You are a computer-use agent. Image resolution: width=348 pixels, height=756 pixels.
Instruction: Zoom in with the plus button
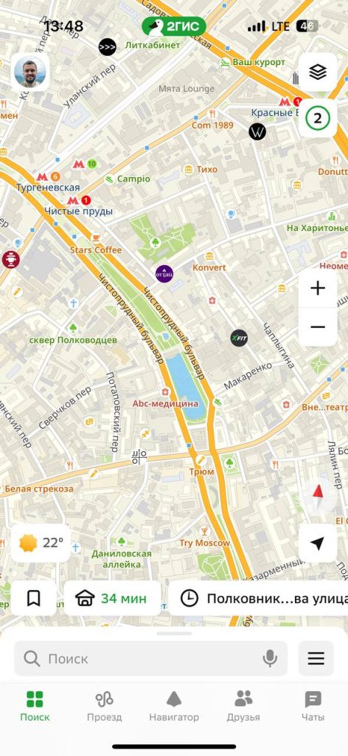click(x=318, y=289)
